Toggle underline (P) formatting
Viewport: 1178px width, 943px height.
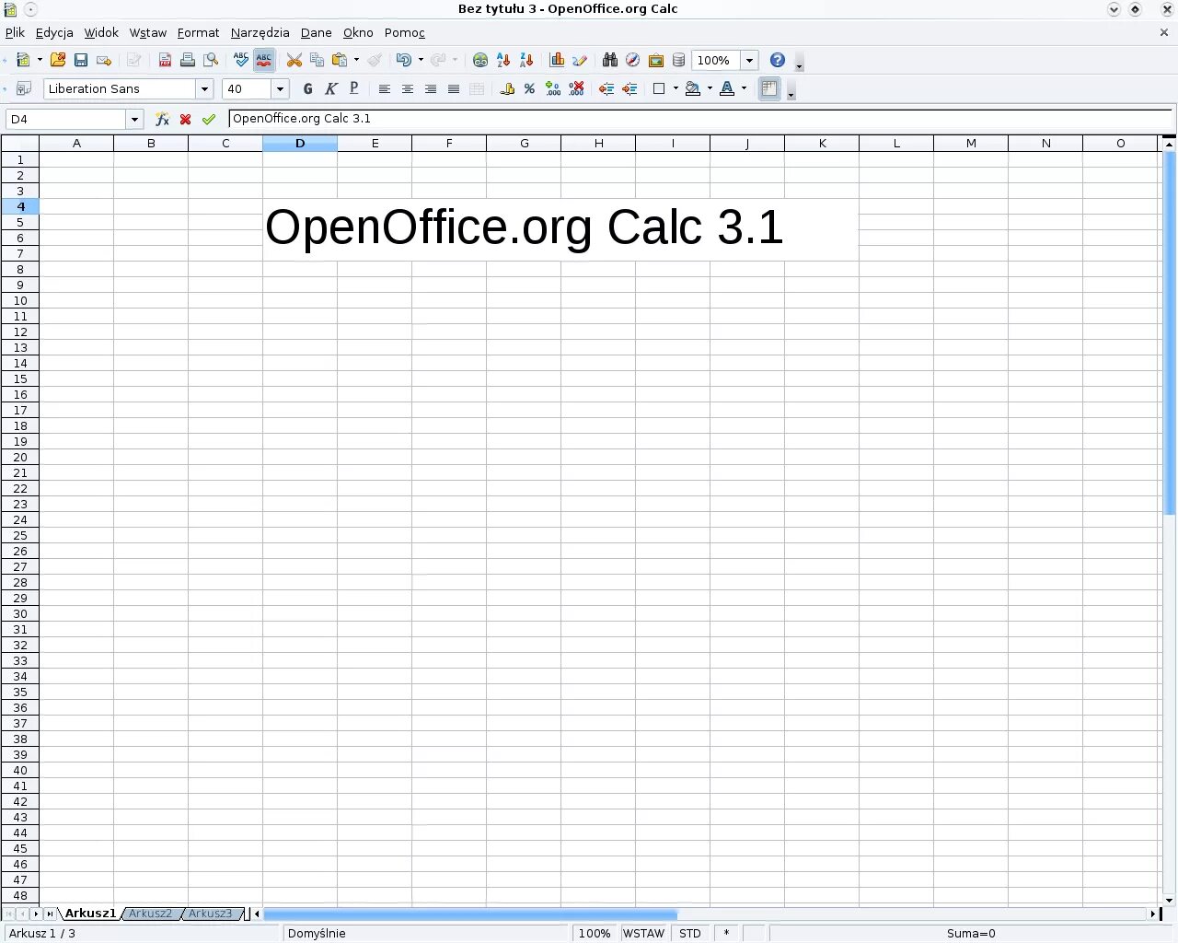[353, 88]
